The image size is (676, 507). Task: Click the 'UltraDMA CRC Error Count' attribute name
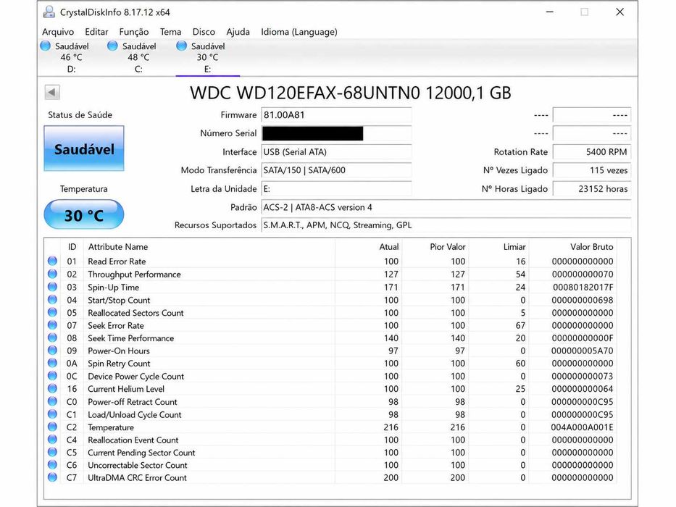(137, 478)
